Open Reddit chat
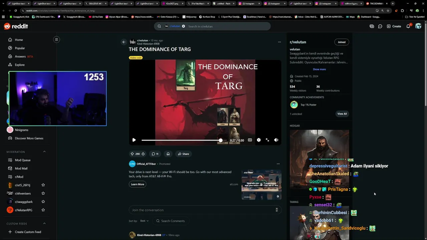The image size is (427, 240). pyautogui.click(x=380, y=26)
